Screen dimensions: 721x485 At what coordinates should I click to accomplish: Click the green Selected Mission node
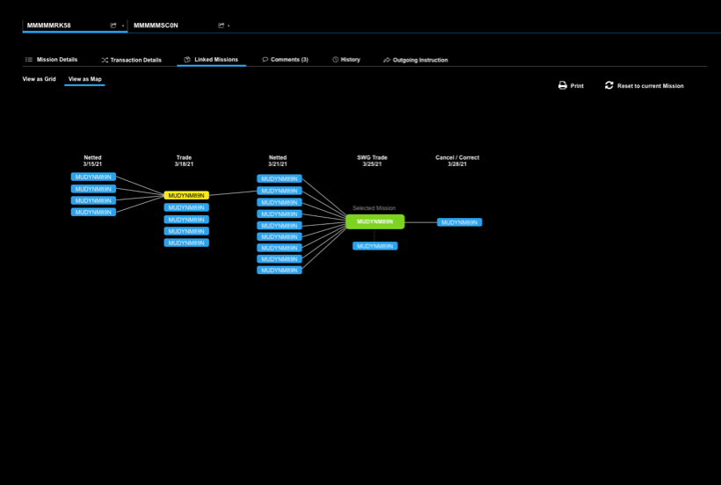coord(375,221)
